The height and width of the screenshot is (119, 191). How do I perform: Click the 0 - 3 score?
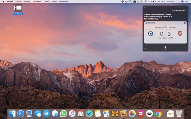tap(165, 34)
